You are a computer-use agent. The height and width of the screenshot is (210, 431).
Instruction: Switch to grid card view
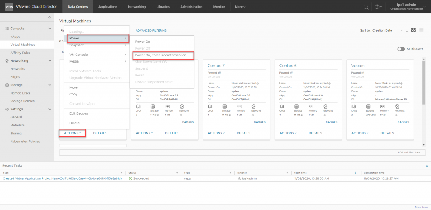(x=414, y=30)
